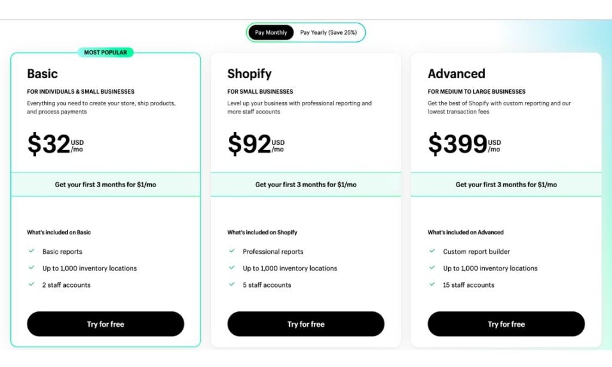Click checkmark next to 15 staff accounts
The width and height of the screenshot is (612, 367).
click(432, 285)
